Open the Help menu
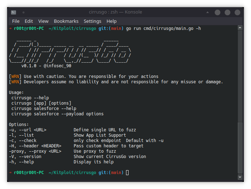The width and height of the screenshot is (251, 189). [x=111, y=21]
